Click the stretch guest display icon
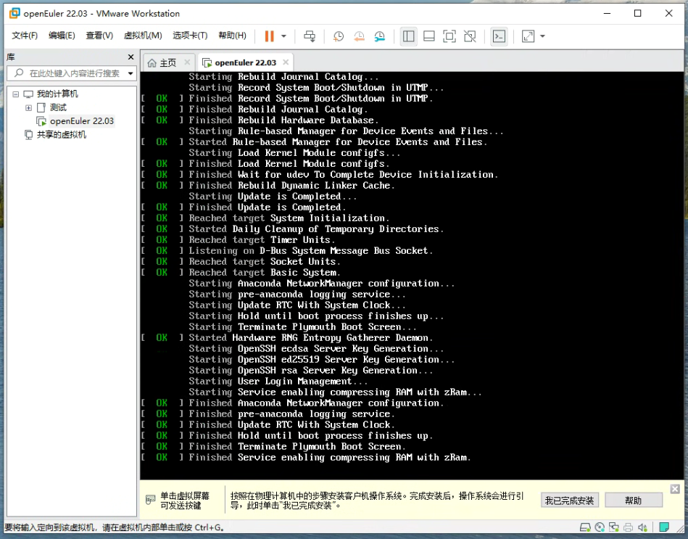The width and height of the screenshot is (688, 539). [x=528, y=36]
